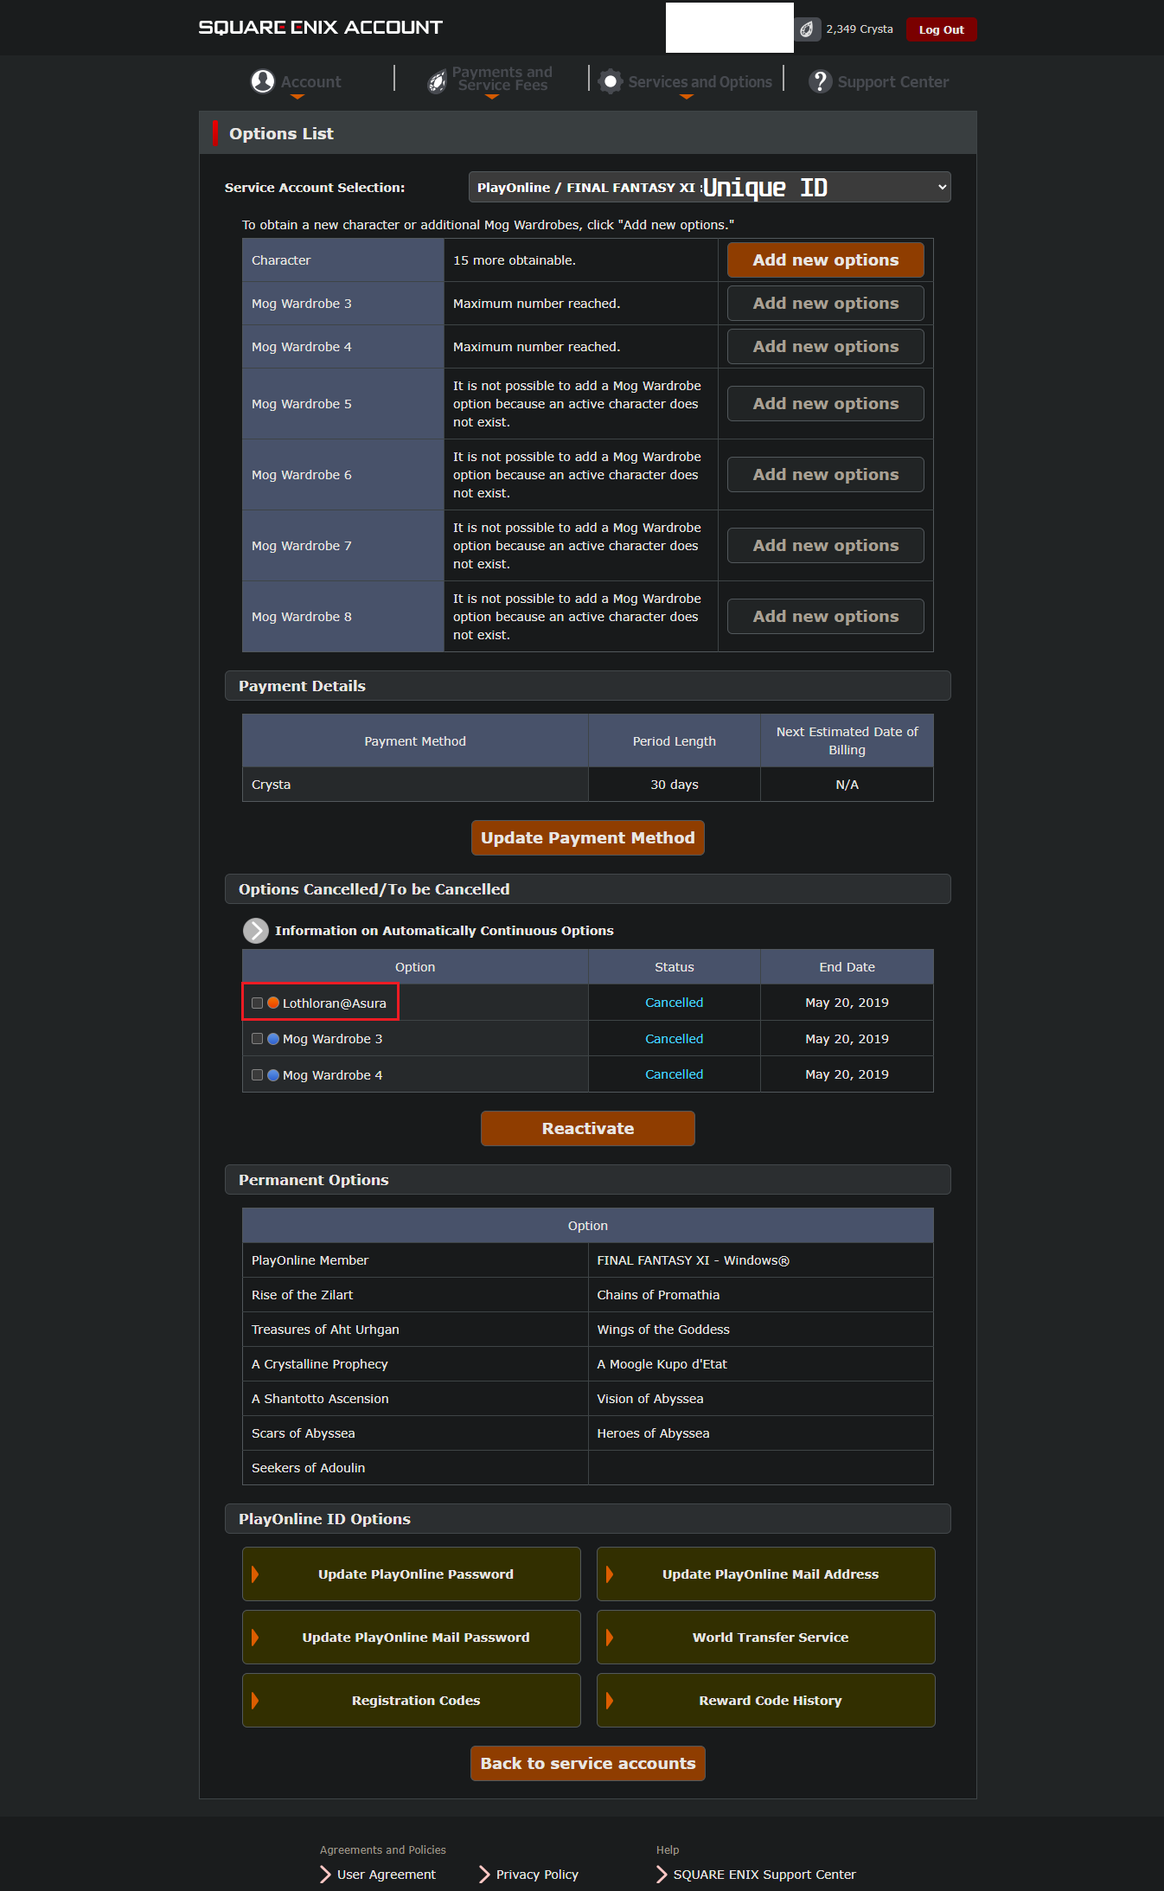This screenshot has width=1164, height=1891.
Task: Click Add new options for Character
Action: pos(825,260)
